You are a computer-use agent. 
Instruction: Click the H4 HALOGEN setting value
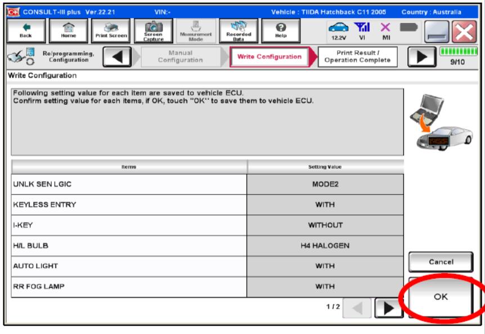click(325, 246)
